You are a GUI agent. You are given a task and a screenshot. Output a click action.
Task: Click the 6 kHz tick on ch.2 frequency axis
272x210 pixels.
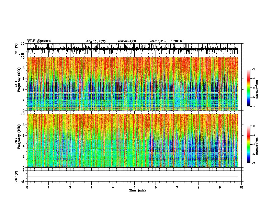(24, 136)
